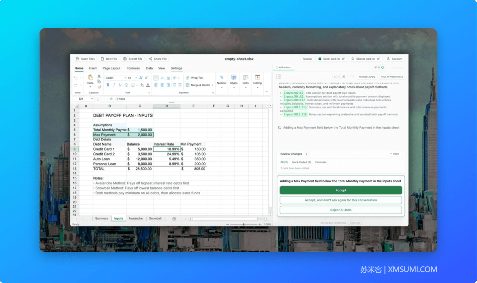Click the Reject & Undo button
This screenshot has width=477, height=283.
(x=341, y=210)
